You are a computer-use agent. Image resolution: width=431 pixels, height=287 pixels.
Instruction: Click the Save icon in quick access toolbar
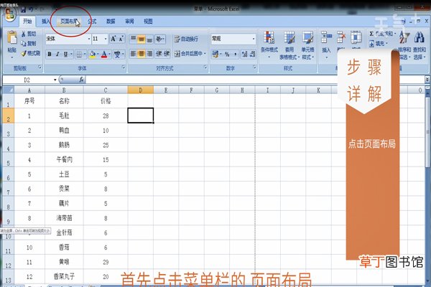(23, 10)
